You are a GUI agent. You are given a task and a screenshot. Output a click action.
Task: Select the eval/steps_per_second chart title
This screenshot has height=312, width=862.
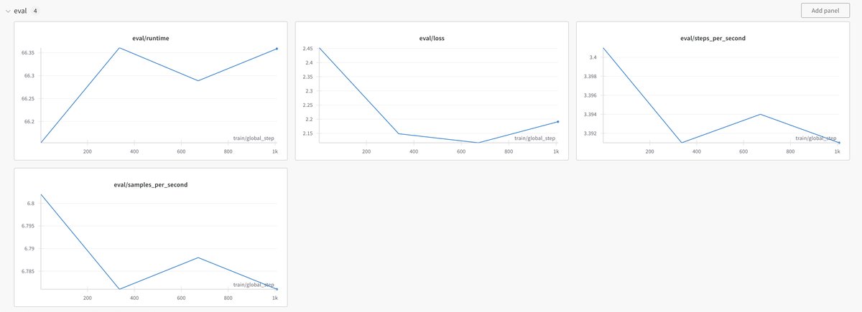coord(713,37)
